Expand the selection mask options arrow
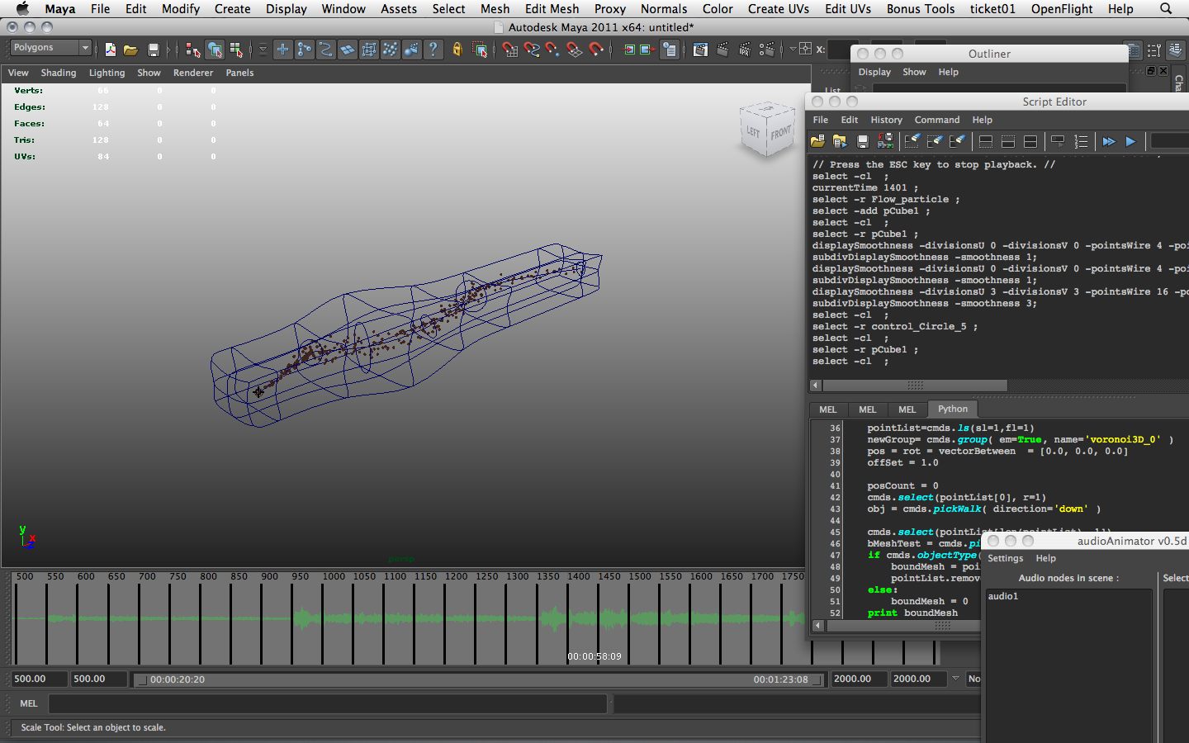 point(263,50)
